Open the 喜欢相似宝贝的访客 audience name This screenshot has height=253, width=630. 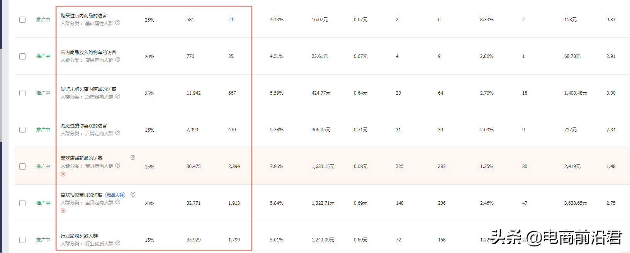tap(82, 195)
